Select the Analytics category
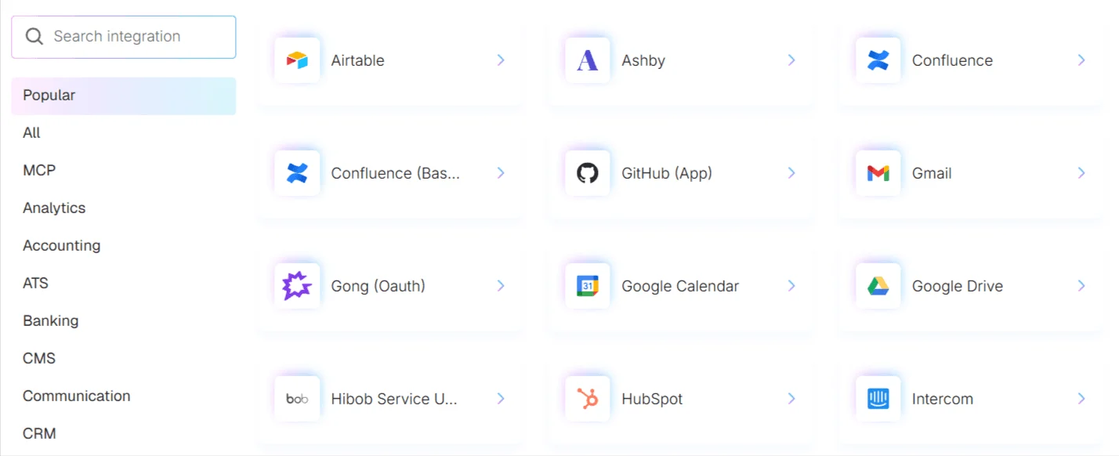The width and height of the screenshot is (1119, 456). pos(124,208)
